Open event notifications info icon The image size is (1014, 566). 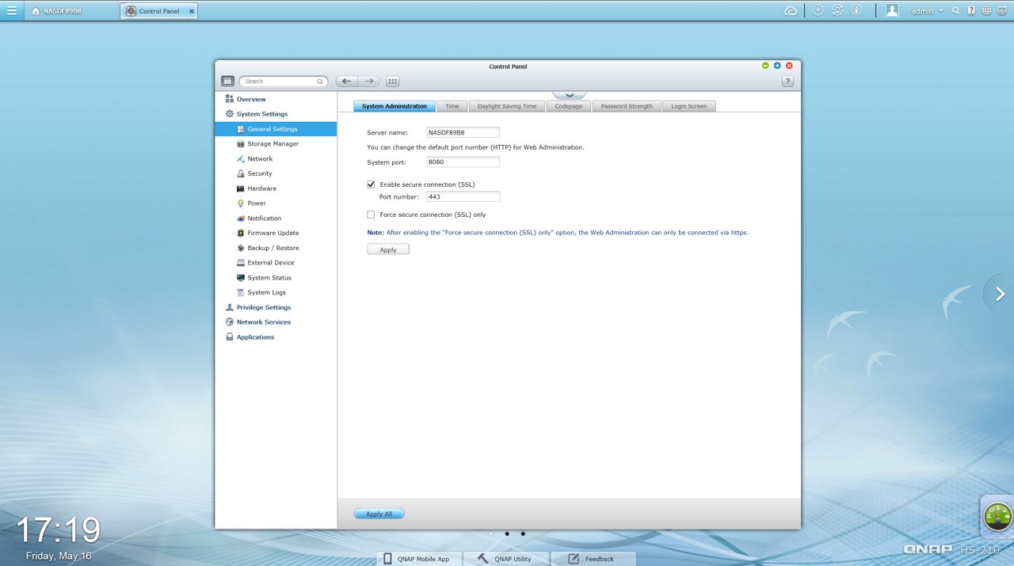[856, 10]
